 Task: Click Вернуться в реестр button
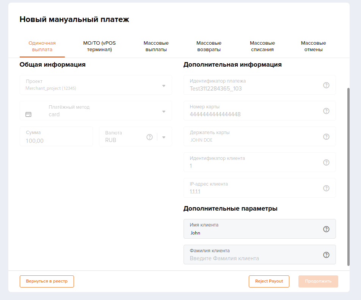47,281
